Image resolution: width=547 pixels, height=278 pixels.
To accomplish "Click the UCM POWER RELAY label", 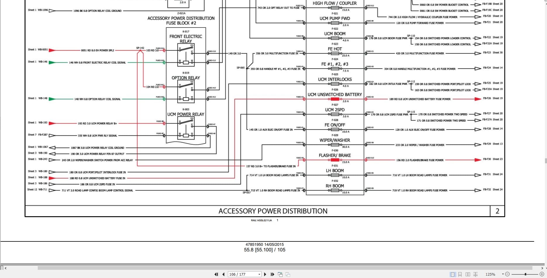I will click(186, 114).
